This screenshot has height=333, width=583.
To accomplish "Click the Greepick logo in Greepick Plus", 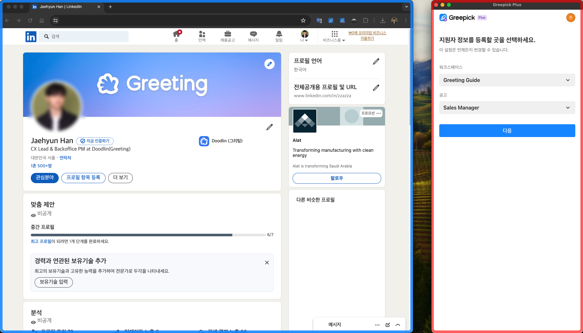I will pyautogui.click(x=457, y=18).
